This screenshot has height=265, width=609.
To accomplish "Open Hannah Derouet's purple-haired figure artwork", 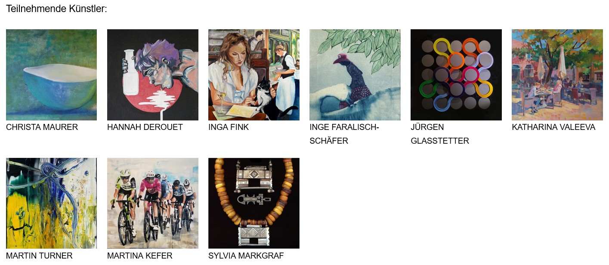I will [153, 75].
